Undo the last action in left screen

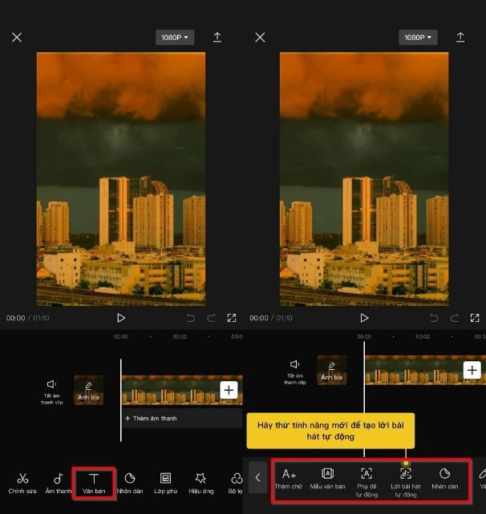tap(191, 318)
